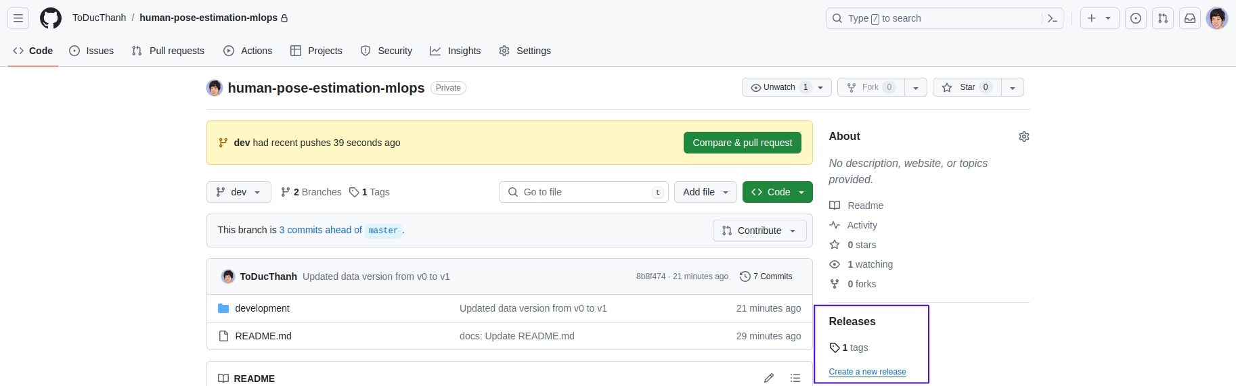This screenshot has width=1236, height=386.
Task: View the 7 Commits history
Action: pyautogui.click(x=766, y=276)
